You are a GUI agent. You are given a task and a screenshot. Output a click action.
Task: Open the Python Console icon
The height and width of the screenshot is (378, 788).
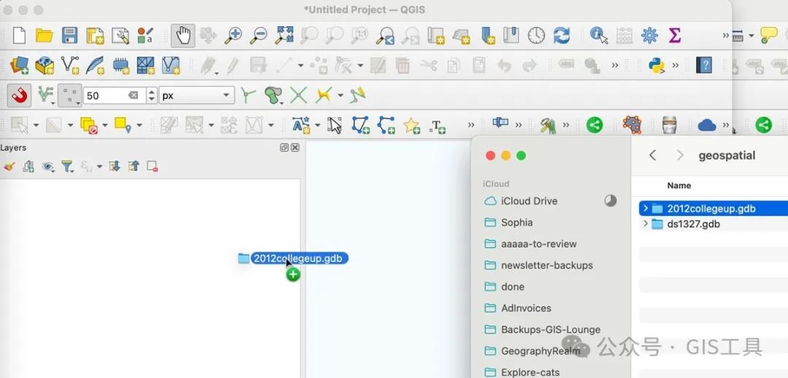657,66
